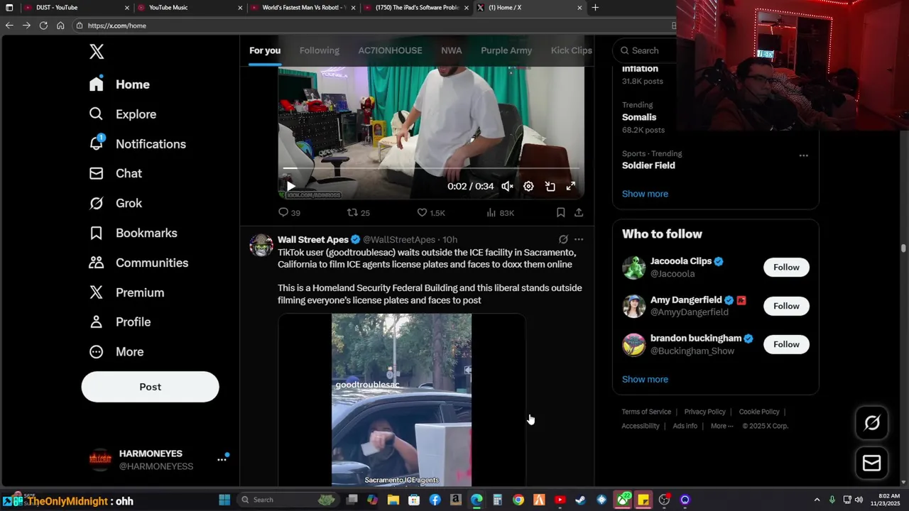Enter video fullscreen mode
Screen dimensions: 909x511
[x=570, y=186]
